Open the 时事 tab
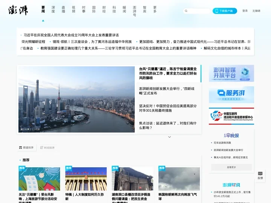 (84, 9)
